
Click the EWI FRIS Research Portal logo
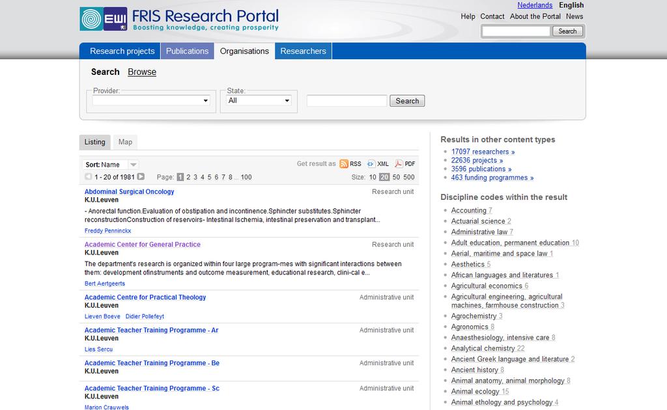(179, 19)
